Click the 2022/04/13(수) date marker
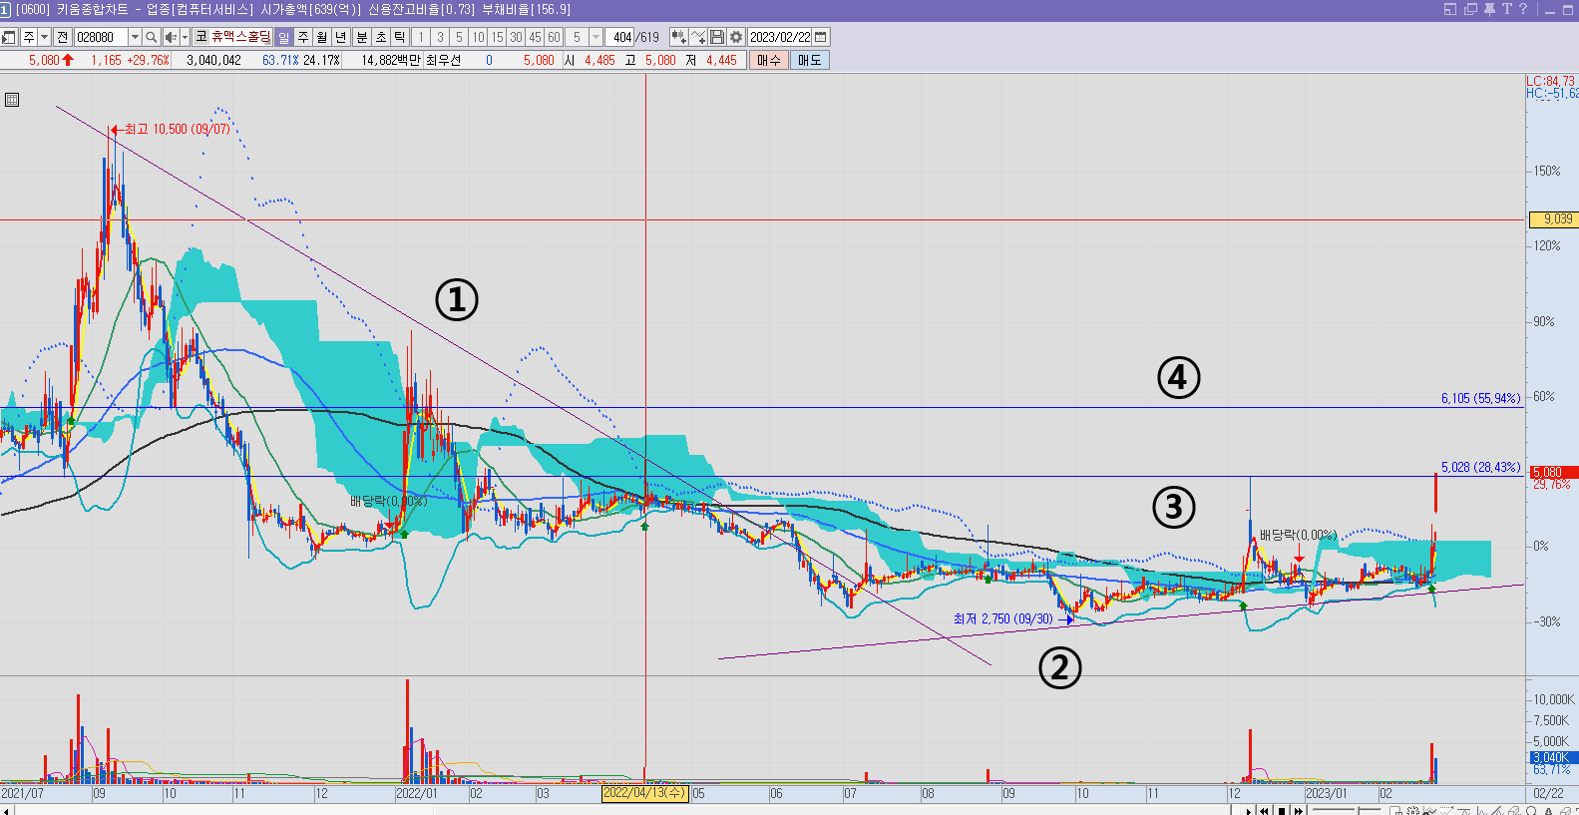This screenshot has height=815, width=1579. [x=645, y=793]
